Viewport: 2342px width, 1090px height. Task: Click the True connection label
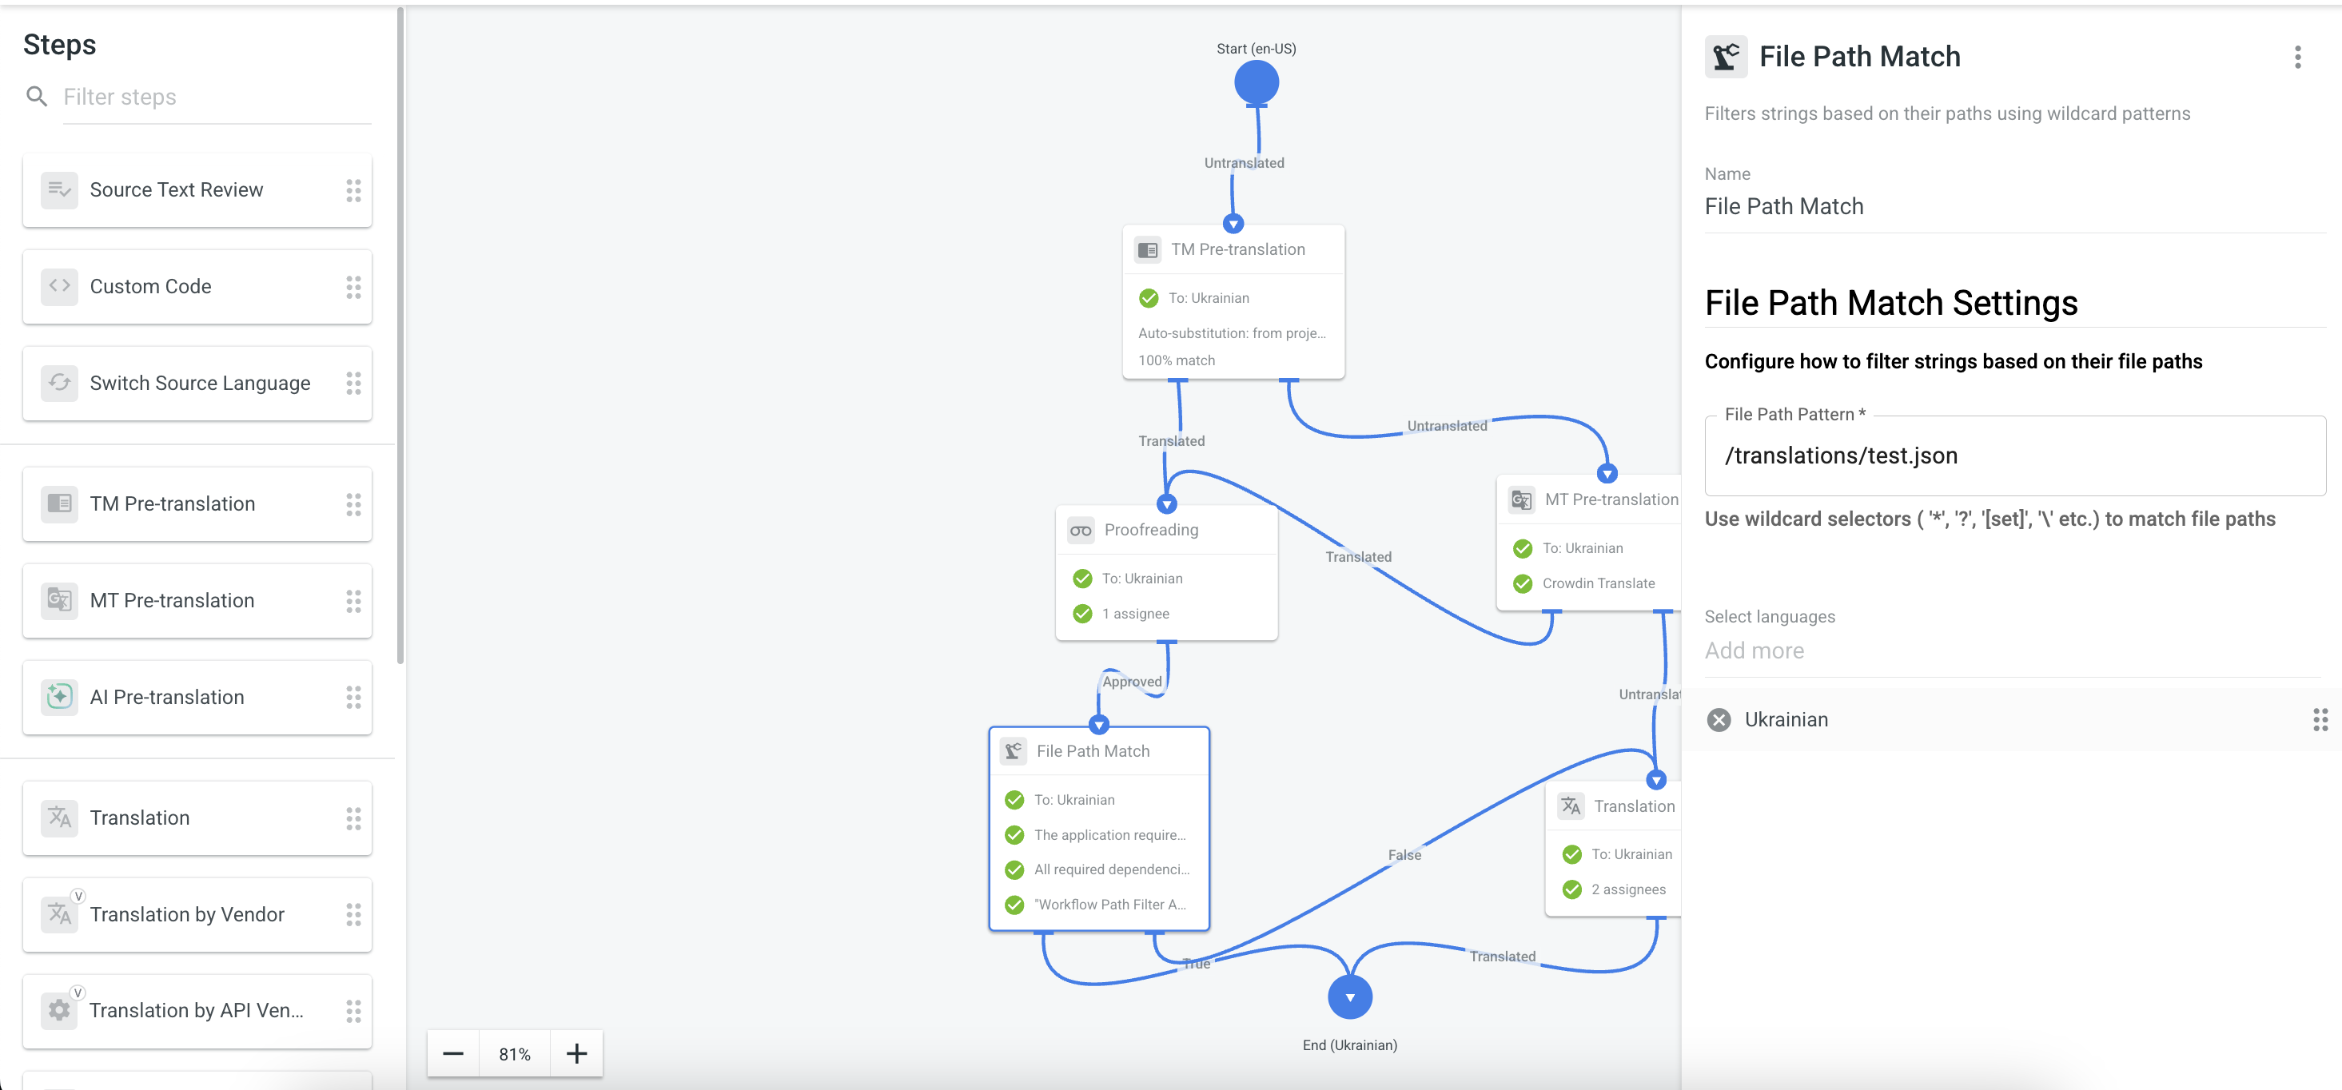click(1197, 964)
